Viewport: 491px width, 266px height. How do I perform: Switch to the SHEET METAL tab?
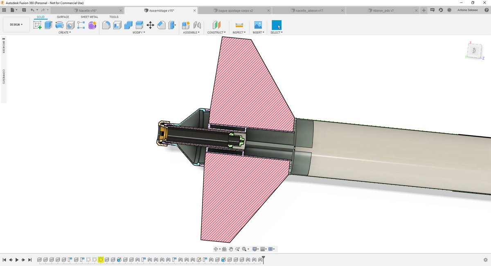click(89, 17)
